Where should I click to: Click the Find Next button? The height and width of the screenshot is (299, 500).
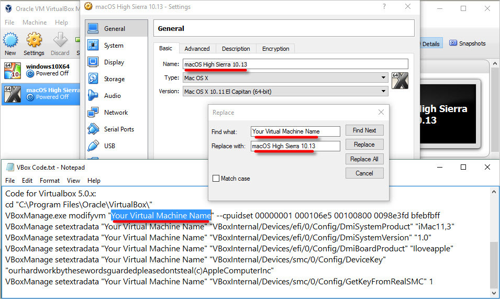tap(364, 130)
